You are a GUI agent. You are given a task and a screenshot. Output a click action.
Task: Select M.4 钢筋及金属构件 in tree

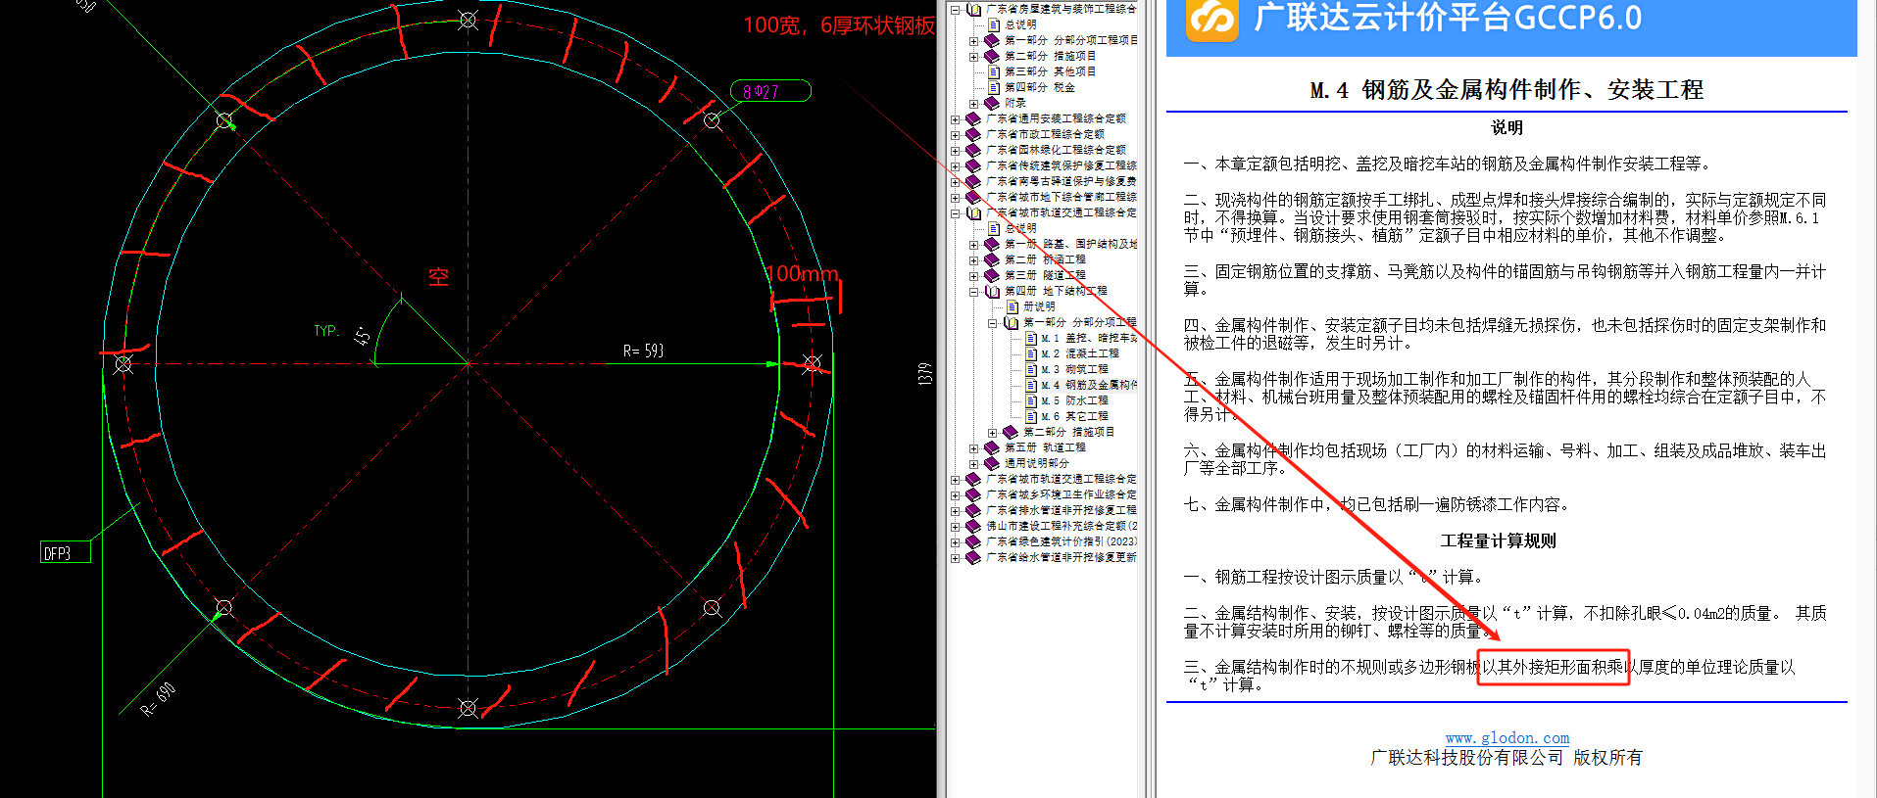point(1089,385)
